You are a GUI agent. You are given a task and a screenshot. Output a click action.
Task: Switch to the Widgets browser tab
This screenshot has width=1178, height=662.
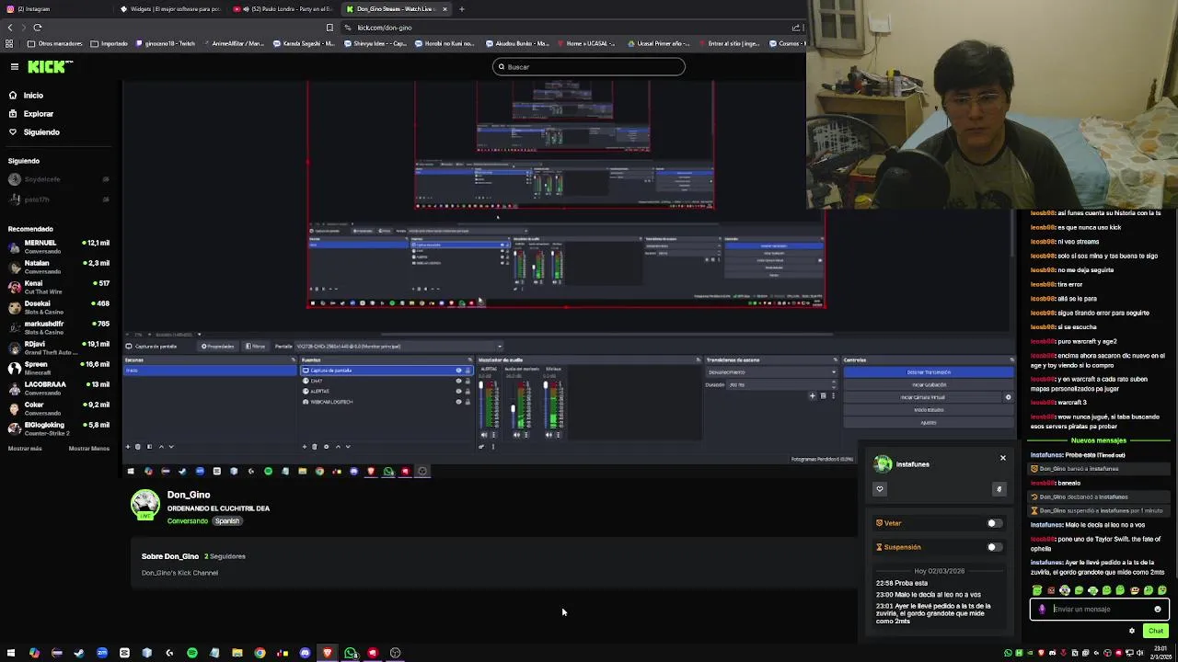[x=171, y=9]
